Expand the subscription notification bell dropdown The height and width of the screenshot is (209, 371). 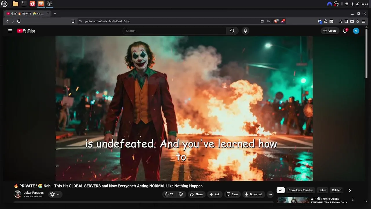55,194
